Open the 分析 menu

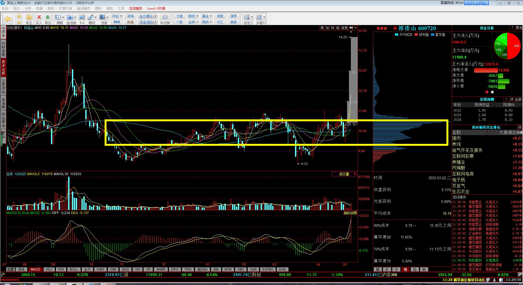(28, 8)
